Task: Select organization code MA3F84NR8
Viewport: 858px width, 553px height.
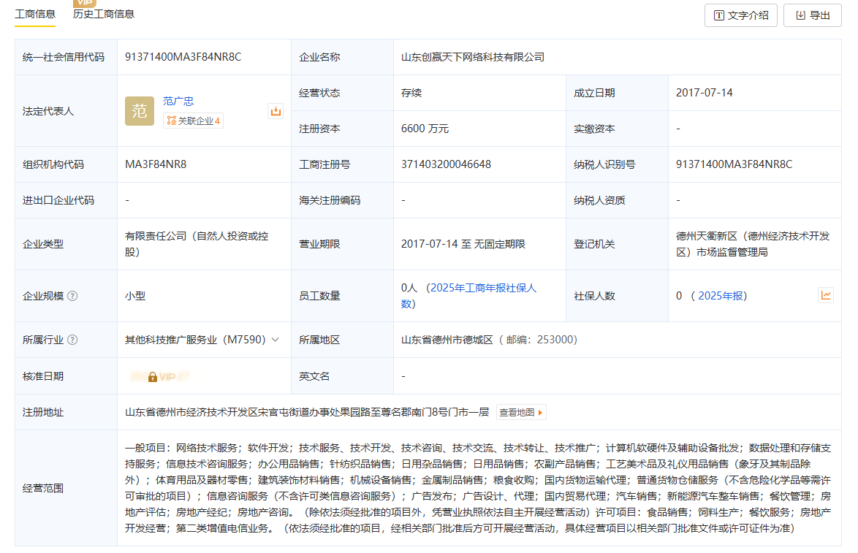Action: 156,164
